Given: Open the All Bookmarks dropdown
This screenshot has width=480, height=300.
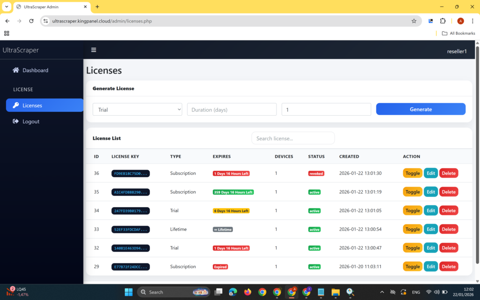Looking at the screenshot, I should point(458,33).
